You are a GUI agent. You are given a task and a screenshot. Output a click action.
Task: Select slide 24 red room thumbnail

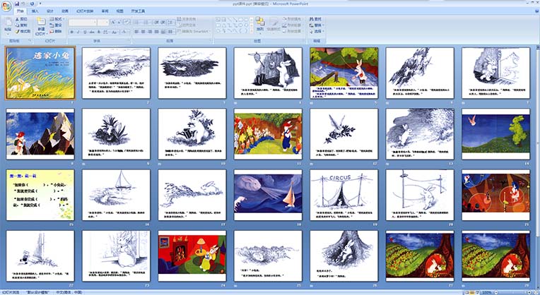(192, 255)
